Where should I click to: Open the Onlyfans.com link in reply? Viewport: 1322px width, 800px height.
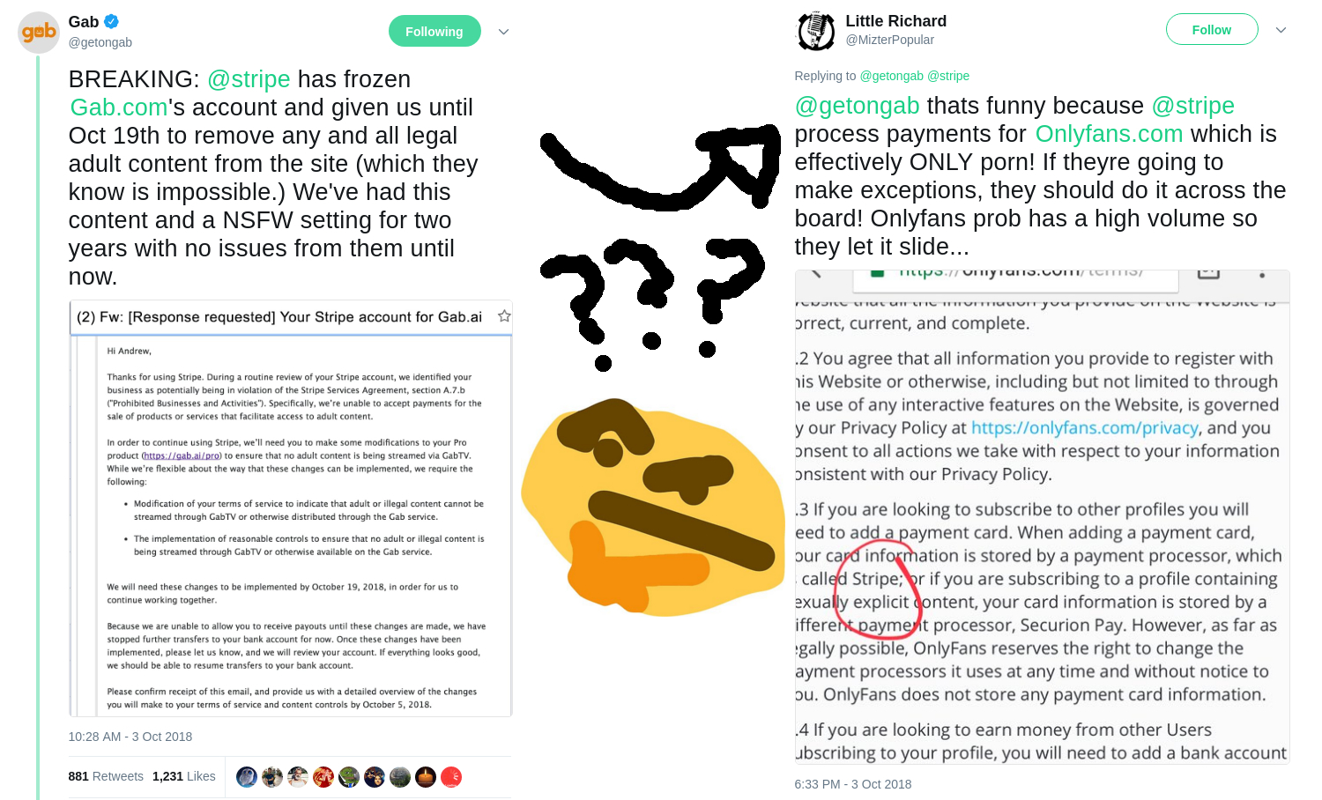point(1109,134)
